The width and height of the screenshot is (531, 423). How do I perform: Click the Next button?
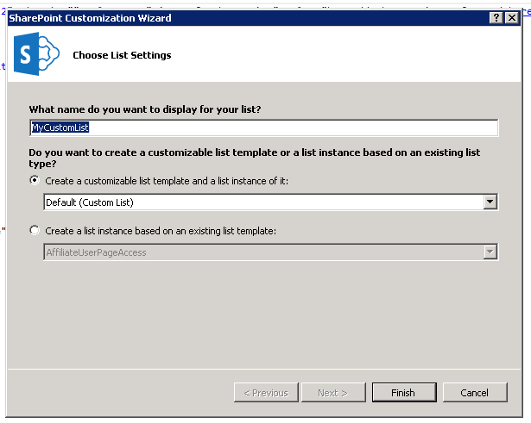(332, 393)
